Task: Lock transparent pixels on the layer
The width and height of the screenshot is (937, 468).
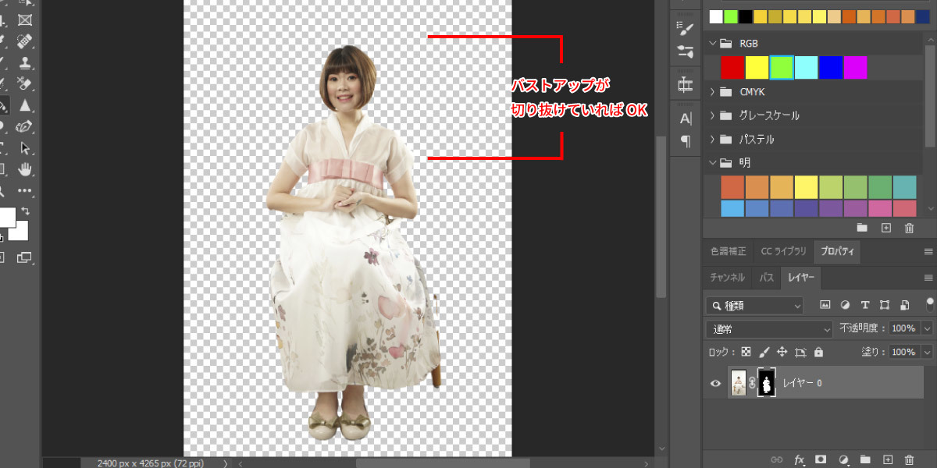Action: coord(746,352)
